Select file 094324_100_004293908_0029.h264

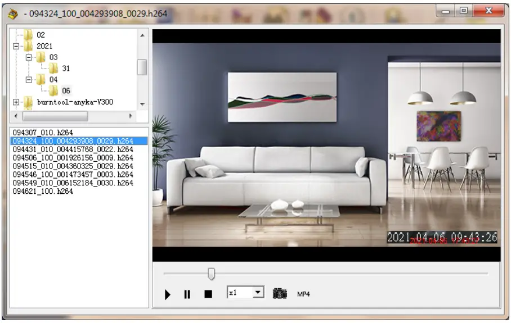click(x=79, y=141)
